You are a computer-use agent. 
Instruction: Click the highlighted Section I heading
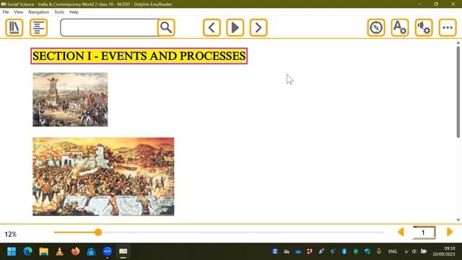139,56
